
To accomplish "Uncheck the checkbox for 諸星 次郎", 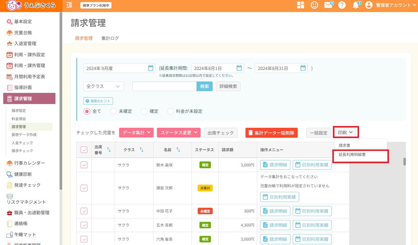I will (84, 188).
